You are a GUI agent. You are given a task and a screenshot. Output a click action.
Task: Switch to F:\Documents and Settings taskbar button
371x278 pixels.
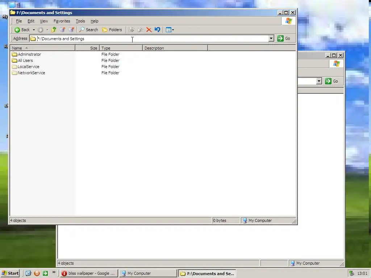pos(207,274)
